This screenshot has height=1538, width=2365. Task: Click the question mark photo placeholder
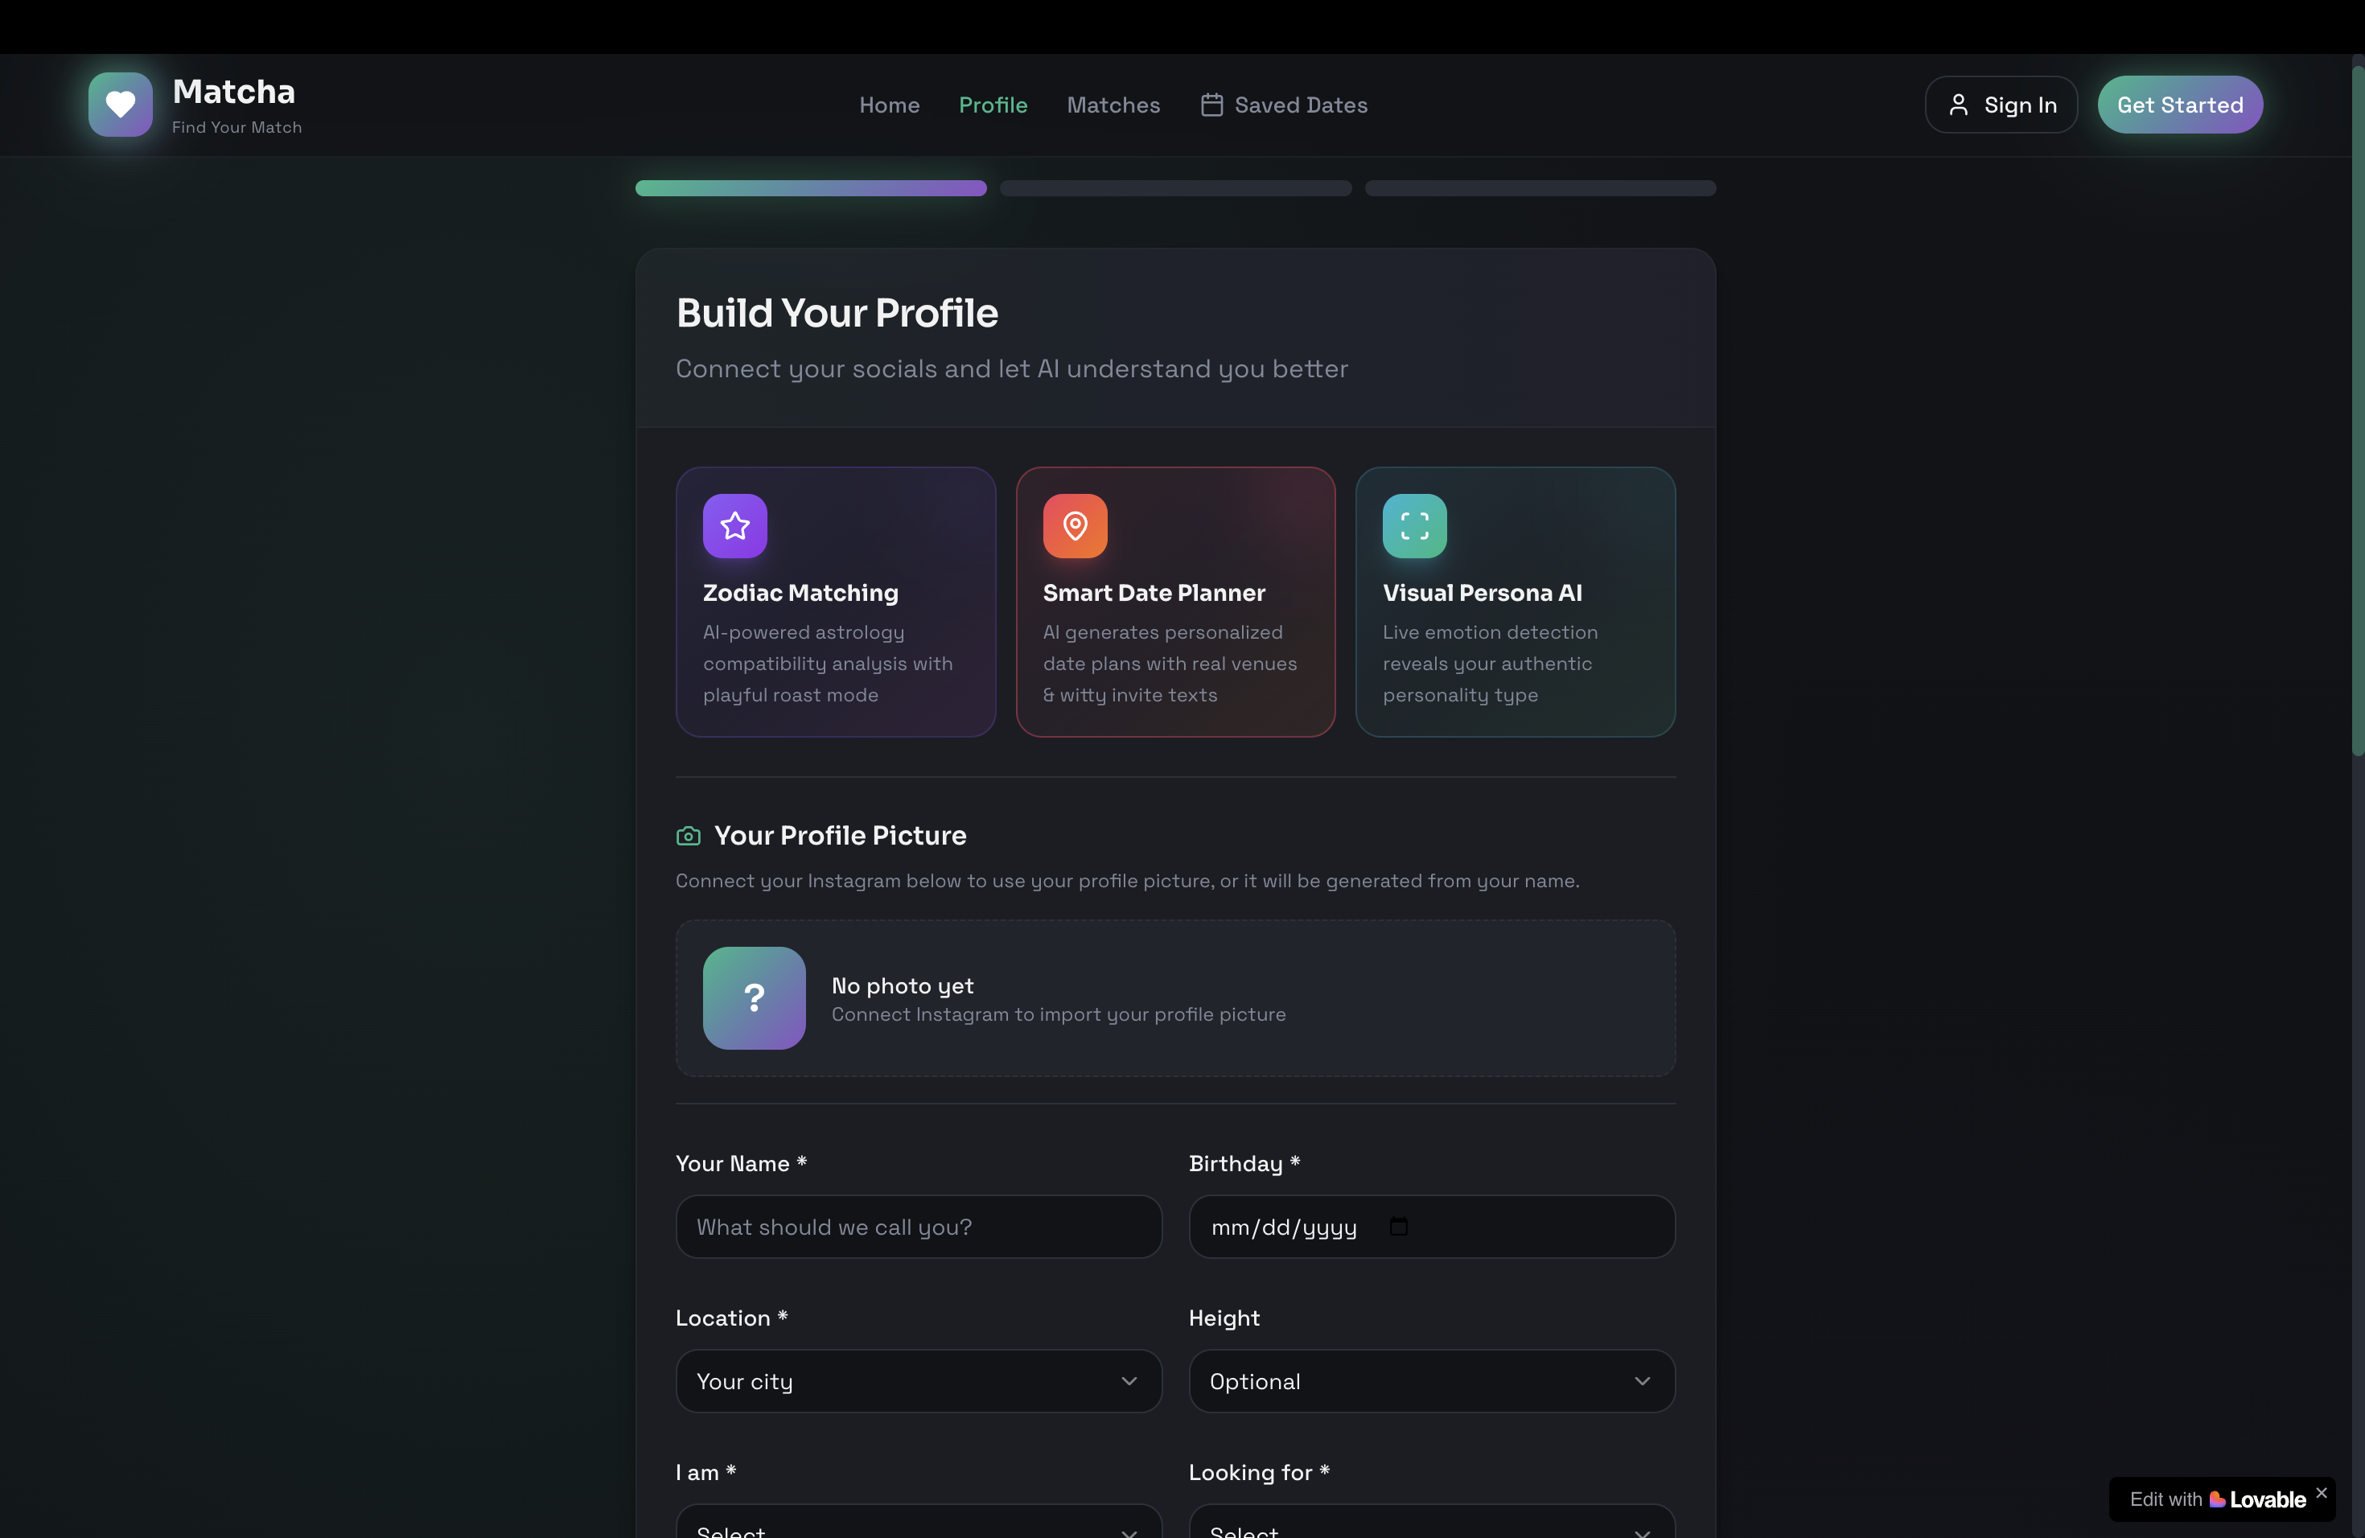[x=755, y=997]
